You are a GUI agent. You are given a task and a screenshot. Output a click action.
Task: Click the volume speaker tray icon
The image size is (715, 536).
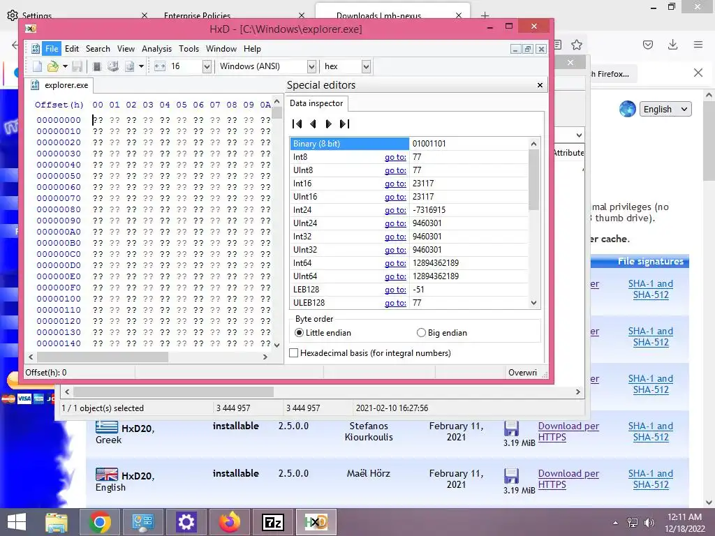(649, 523)
